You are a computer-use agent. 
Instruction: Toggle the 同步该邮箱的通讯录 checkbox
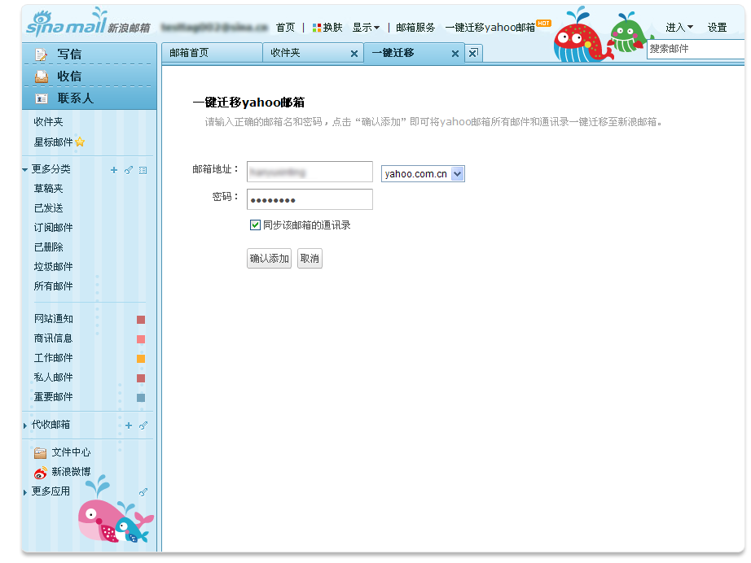point(255,225)
